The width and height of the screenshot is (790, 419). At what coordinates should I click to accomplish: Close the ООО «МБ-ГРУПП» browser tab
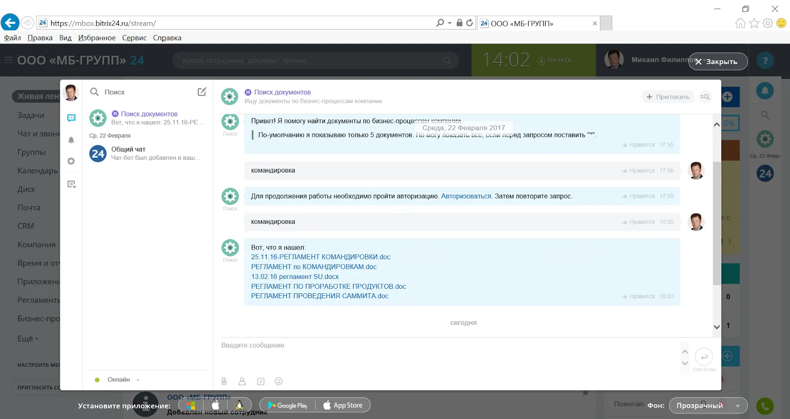[594, 23]
